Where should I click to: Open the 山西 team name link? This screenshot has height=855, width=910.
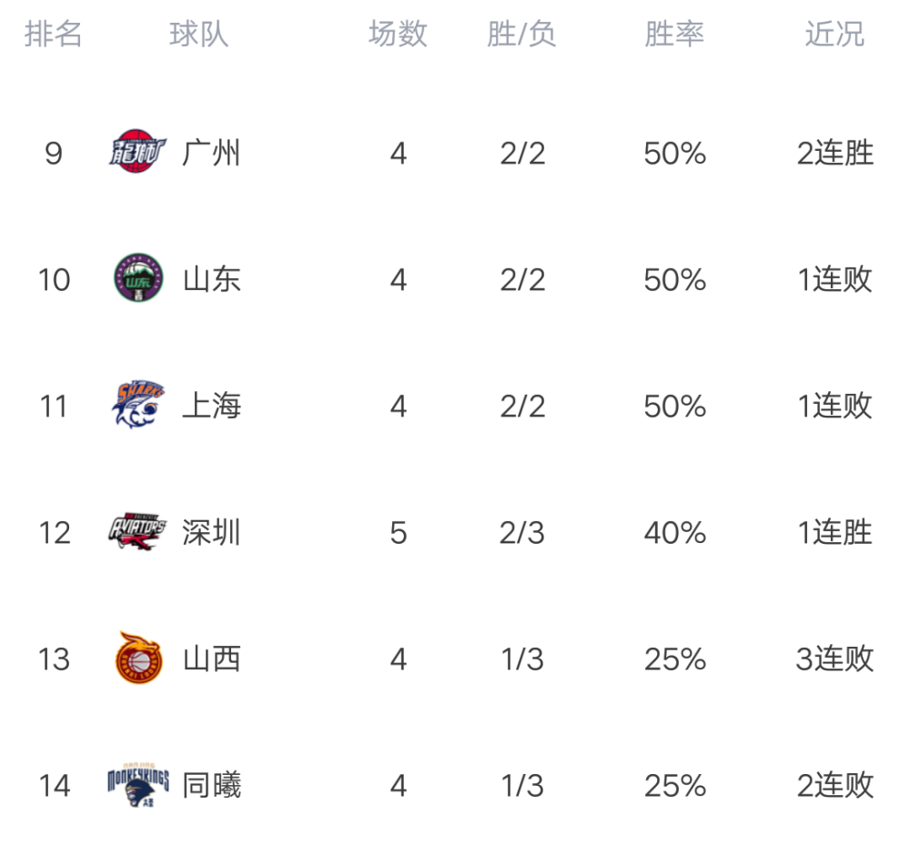click(212, 658)
